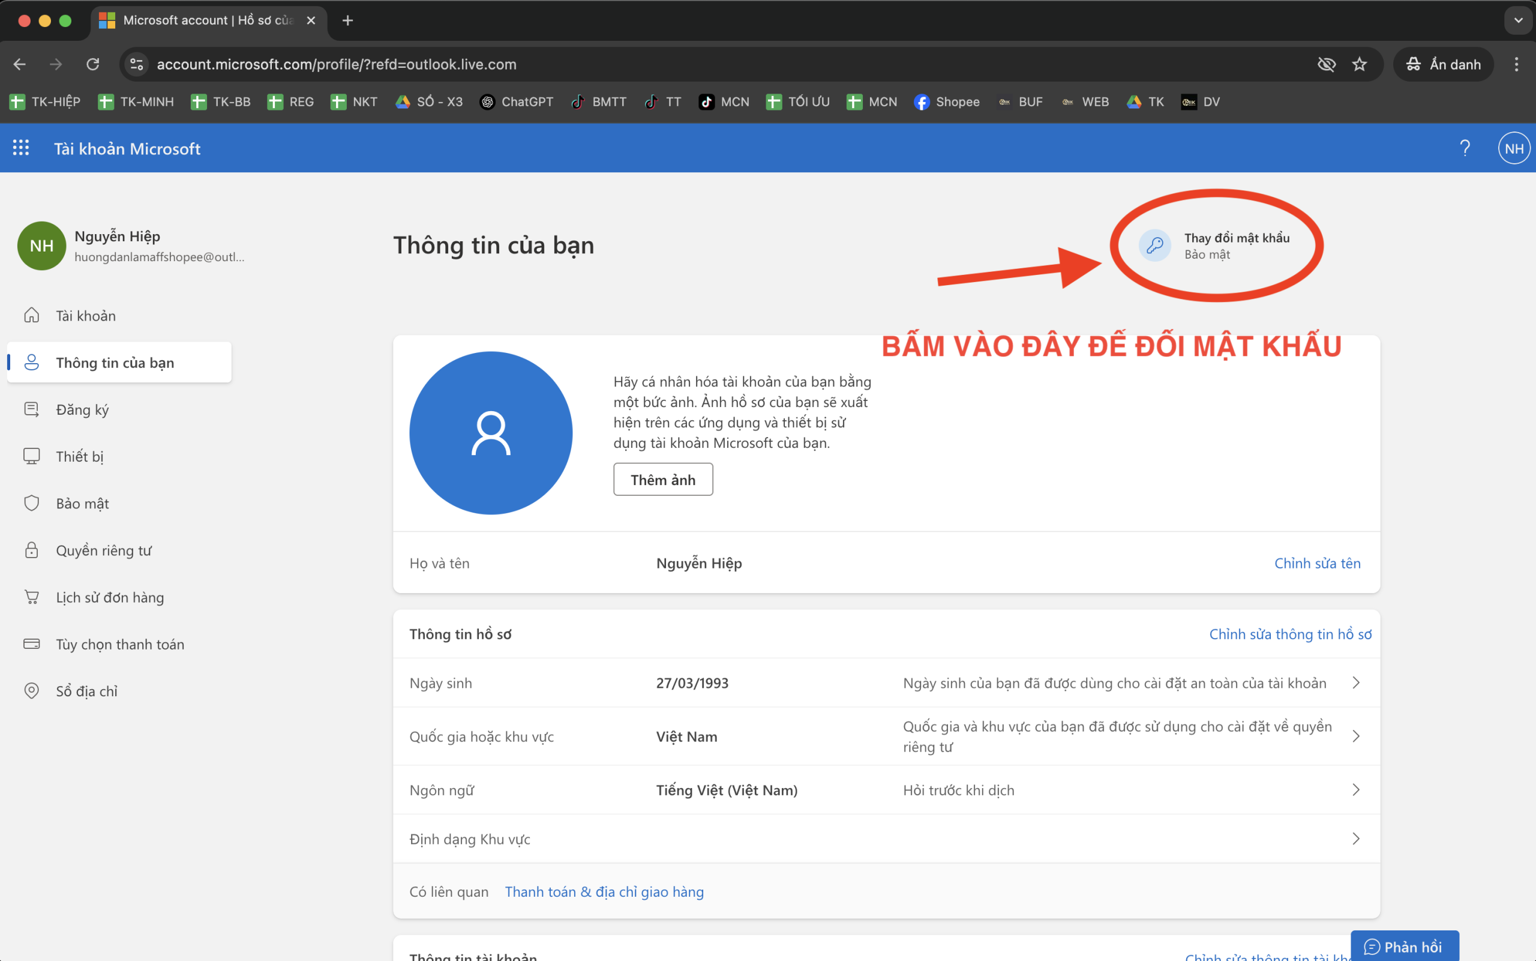Click the help question mark icon
This screenshot has width=1536, height=961.
point(1465,148)
